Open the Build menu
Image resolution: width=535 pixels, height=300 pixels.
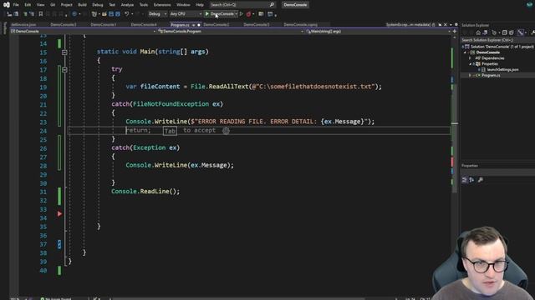click(x=82, y=5)
